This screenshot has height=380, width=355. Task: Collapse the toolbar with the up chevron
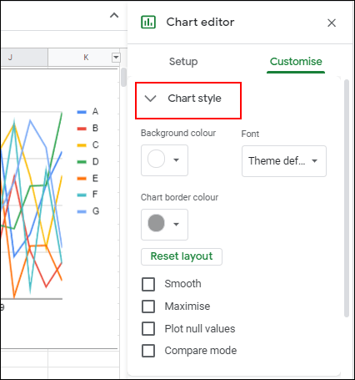pos(114,15)
